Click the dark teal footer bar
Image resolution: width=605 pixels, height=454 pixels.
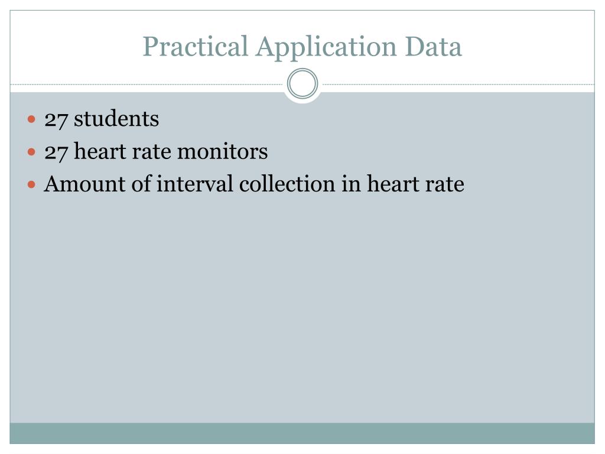pyautogui.click(x=302, y=433)
